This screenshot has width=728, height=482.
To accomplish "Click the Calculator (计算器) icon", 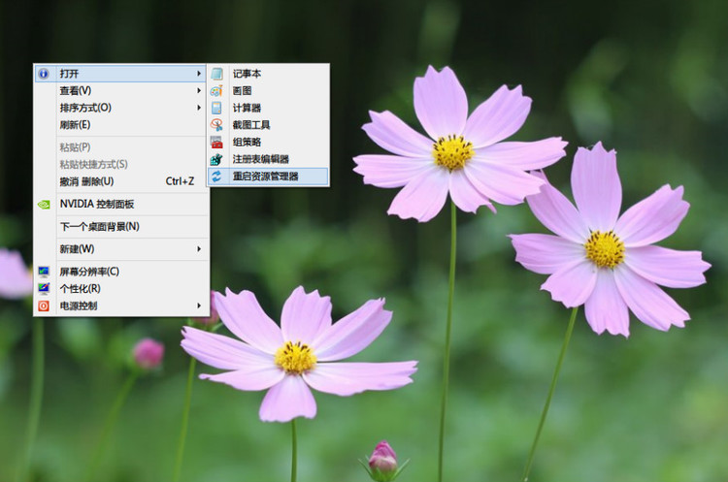I will point(216,108).
